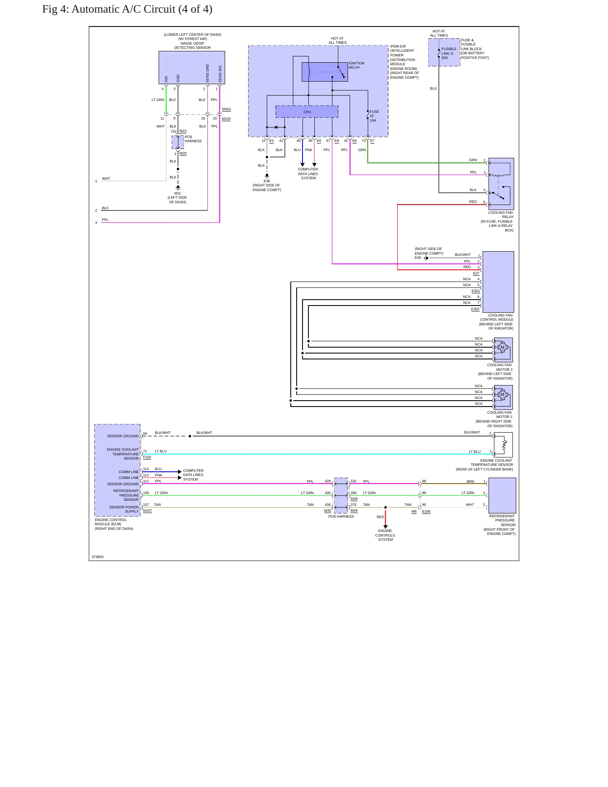The height and width of the screenshot is (787, 608).
Task: Click the M11 ground symbol left side
Action: point(178,187)
